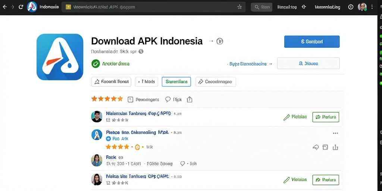Open the Pack ea reviewer avatar
382x191 pixels.
[97, 160]
